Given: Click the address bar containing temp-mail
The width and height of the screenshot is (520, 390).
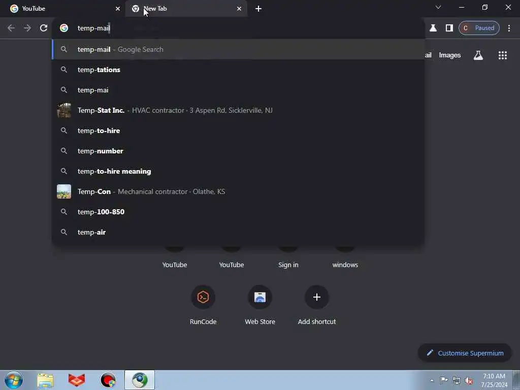Looking at the screenshot, I should [238, 28].
